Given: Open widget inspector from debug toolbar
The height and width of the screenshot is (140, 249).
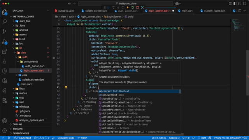Looking at the screenshot, I should [x=142, y=7].
